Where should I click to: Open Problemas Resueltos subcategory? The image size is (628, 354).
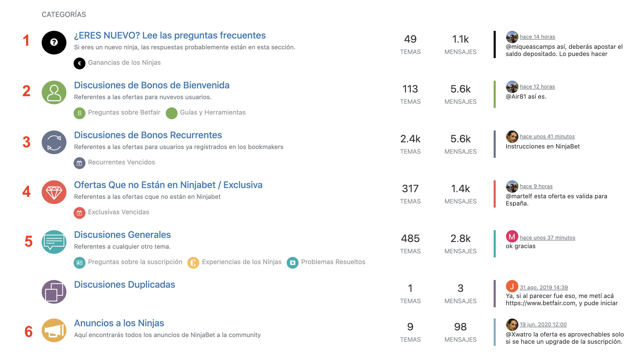click(333, 262)
